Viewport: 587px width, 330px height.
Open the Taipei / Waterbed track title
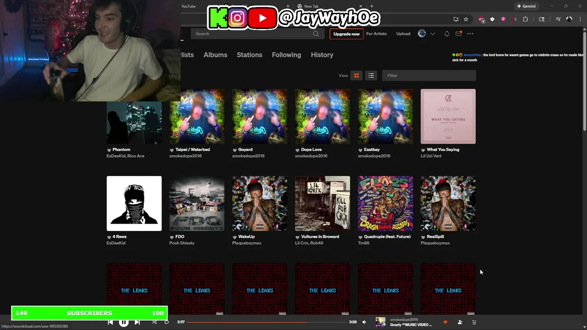(193, 149)
